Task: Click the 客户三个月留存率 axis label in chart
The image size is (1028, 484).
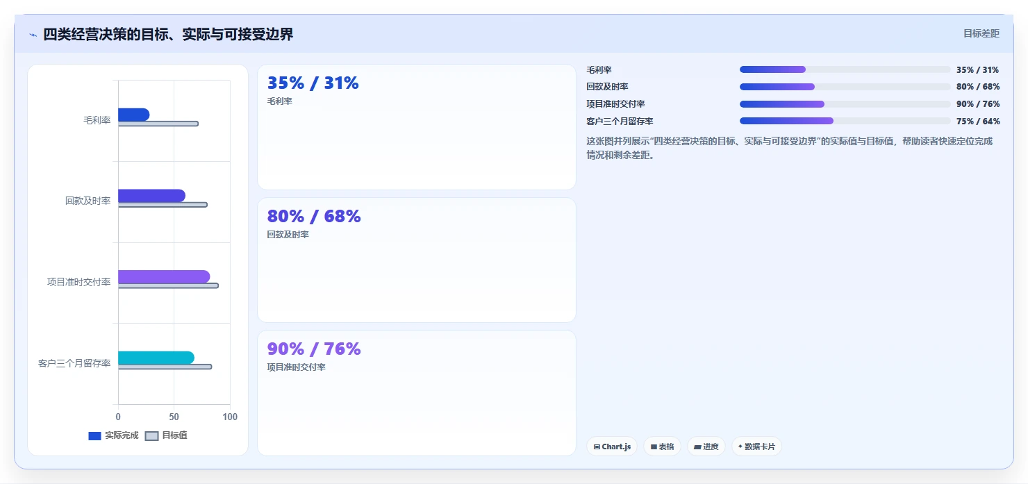Action: tap(74, 363)
